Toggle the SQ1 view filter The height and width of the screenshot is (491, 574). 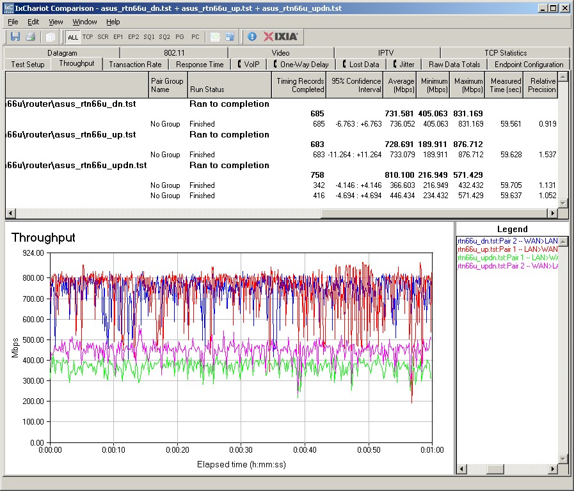click(148, 37)
